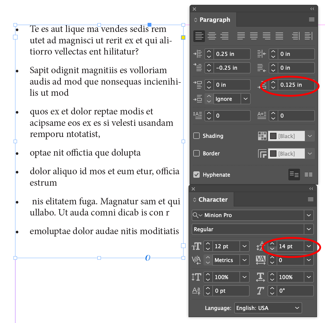Enable the Border checkbox
The width and height of the screenshot is (325, 323).
tap(196, 153)
